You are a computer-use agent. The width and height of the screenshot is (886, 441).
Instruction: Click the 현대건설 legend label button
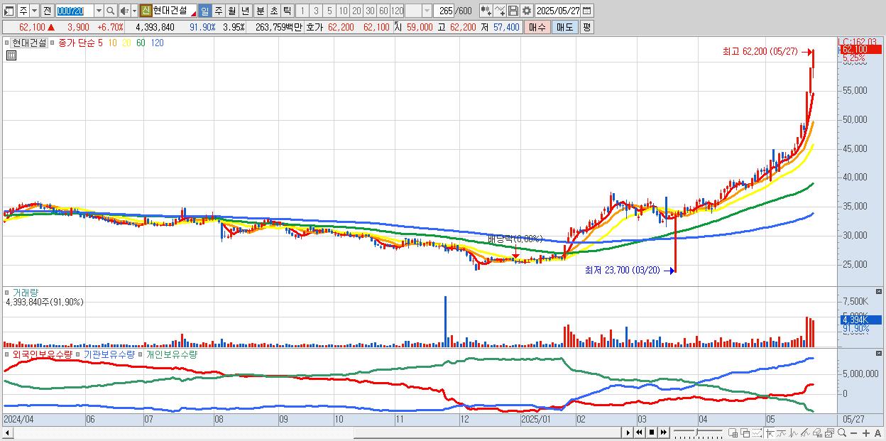coord(29,43)
